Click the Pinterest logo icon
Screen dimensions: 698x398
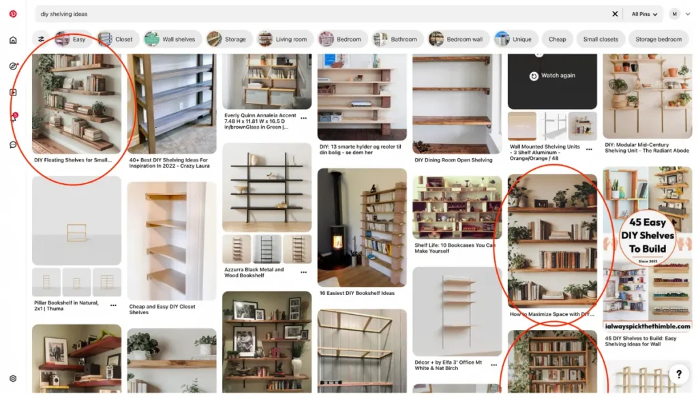click(x=13, y=14)
